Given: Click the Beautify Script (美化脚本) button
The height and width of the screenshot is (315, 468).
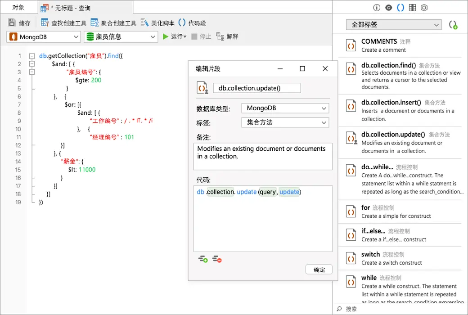Looking at the screenshot, I should click(157, 23).
